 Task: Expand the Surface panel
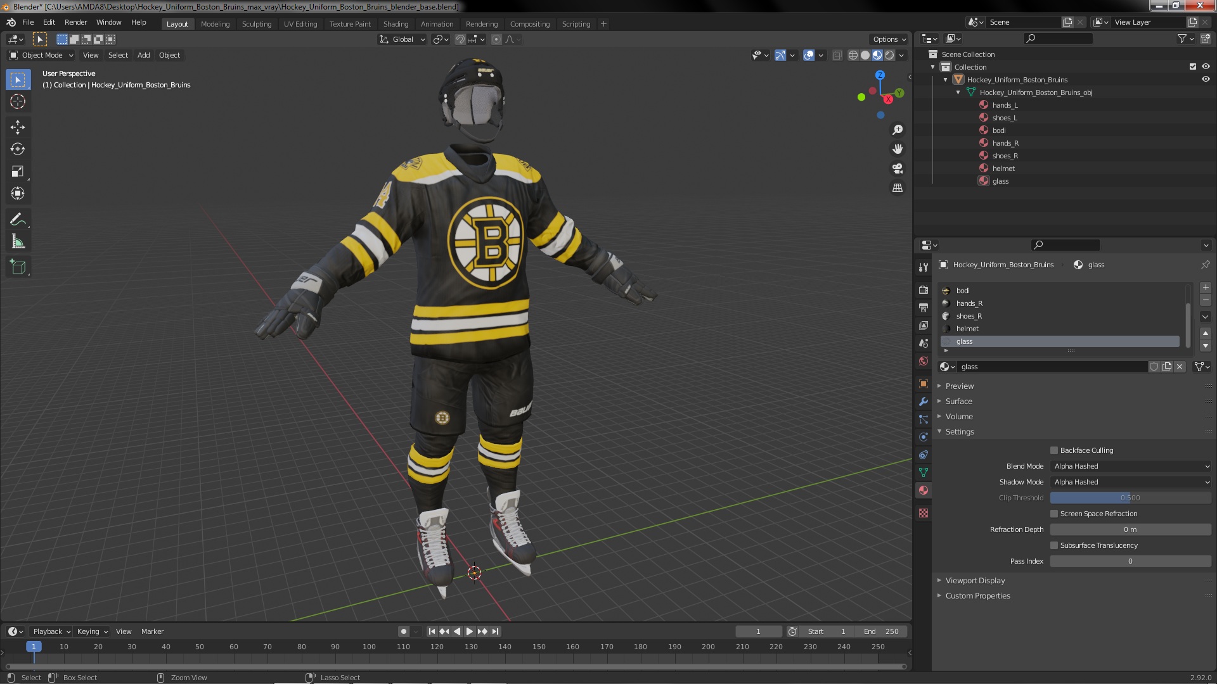pyautogui.click(x=958, y=402)
